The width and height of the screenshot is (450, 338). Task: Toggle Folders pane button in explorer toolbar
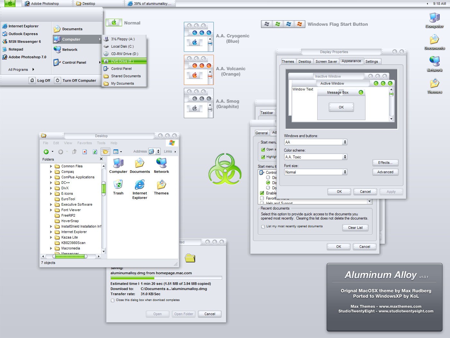click(x=105, y=152)
